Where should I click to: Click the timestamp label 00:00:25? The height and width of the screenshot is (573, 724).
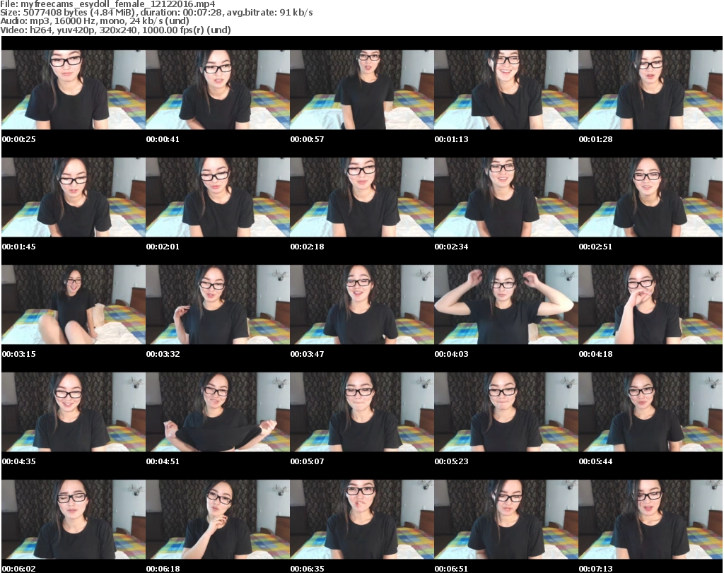click(x=19, y=139)
